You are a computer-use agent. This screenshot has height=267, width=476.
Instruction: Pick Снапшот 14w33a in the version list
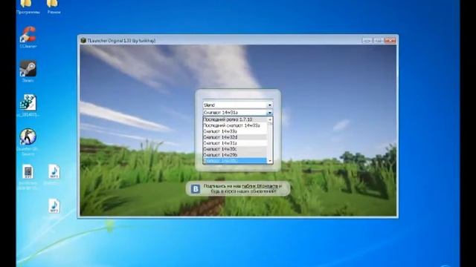click(x=235, y=131)
